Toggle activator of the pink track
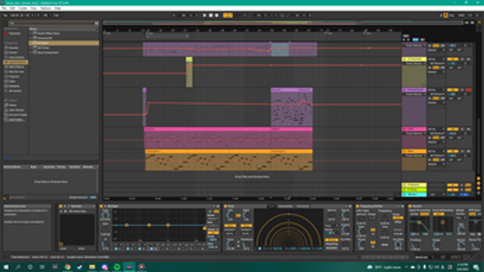484x272 pixels. (452, 129)
